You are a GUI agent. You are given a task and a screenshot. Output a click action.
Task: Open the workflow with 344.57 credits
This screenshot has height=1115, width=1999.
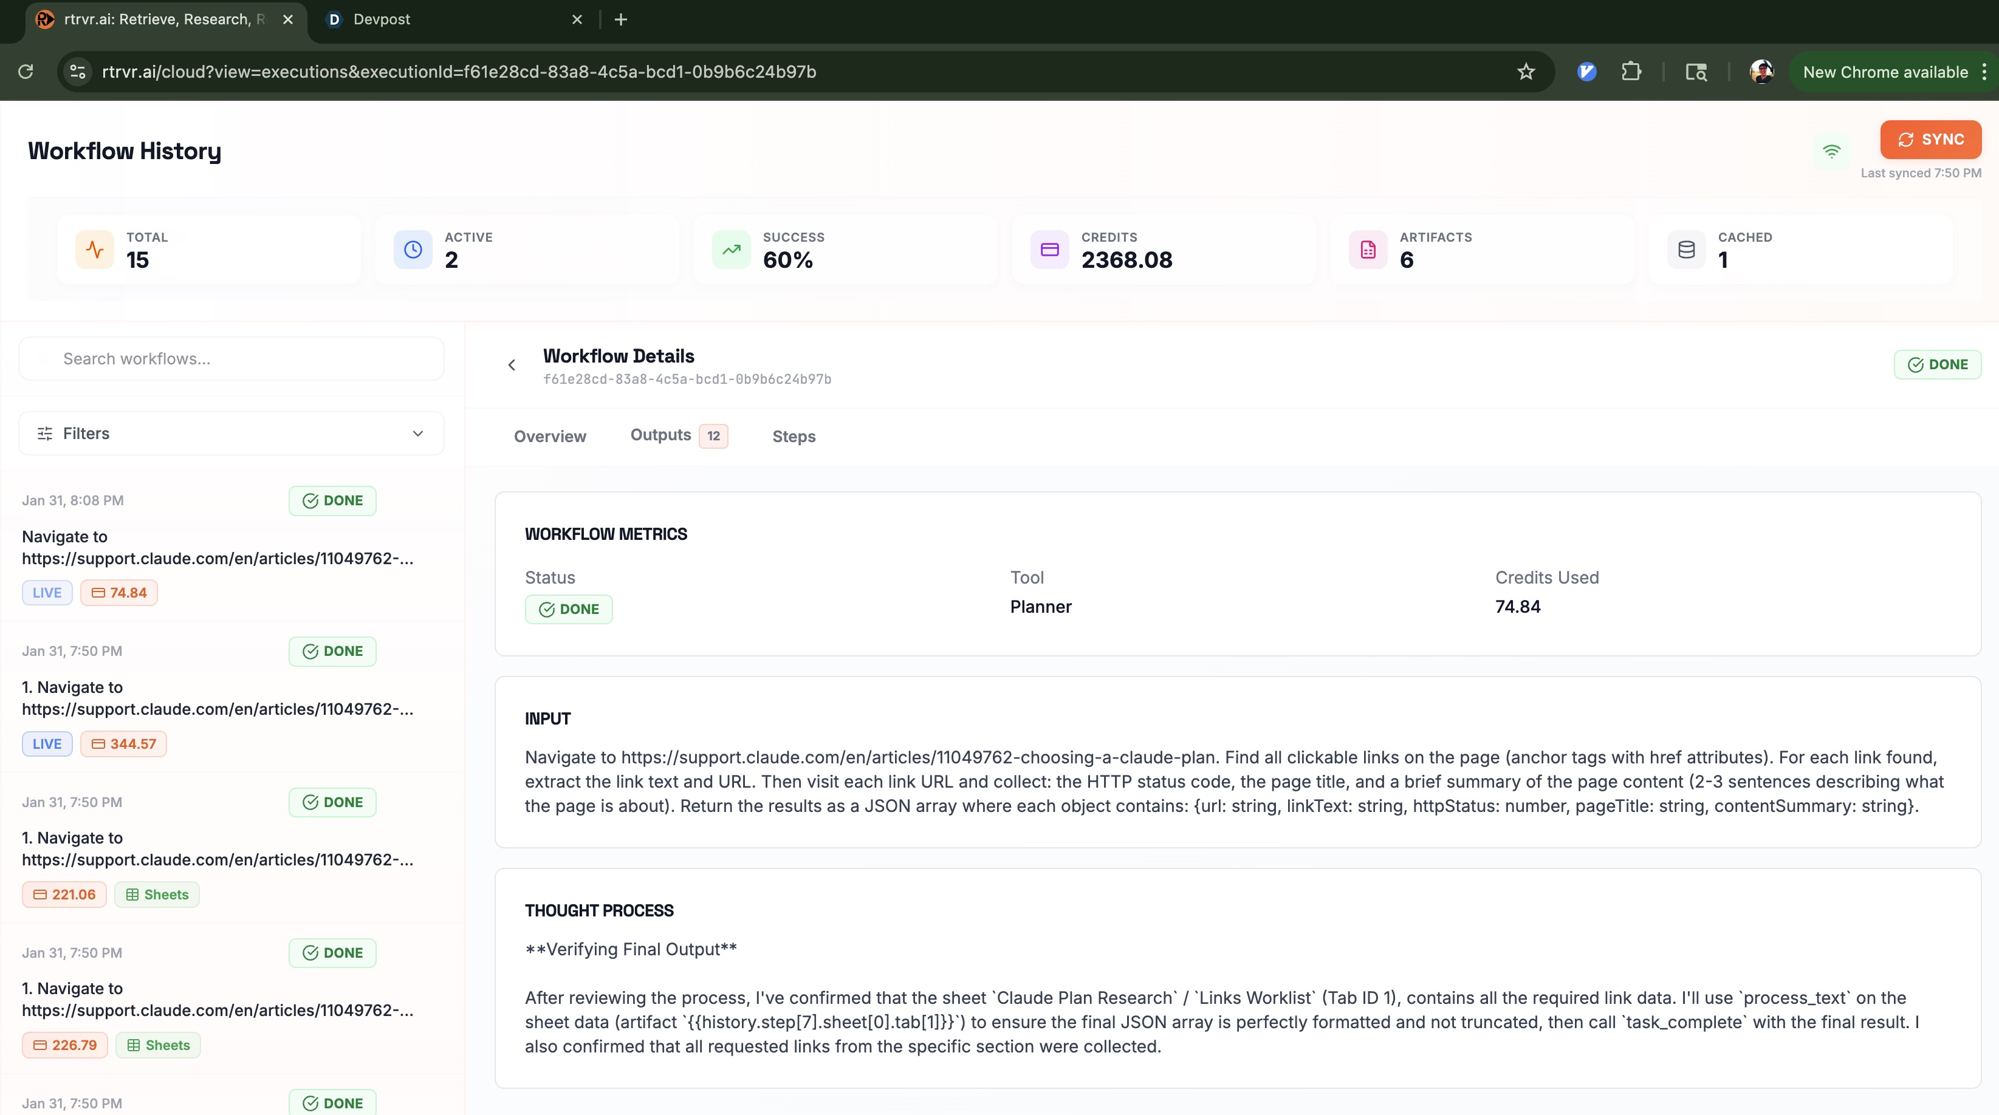[x=218, y=698]
